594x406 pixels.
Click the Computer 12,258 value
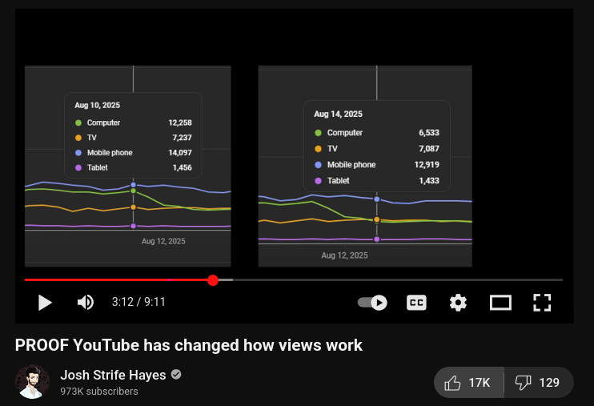pos(180,123)
